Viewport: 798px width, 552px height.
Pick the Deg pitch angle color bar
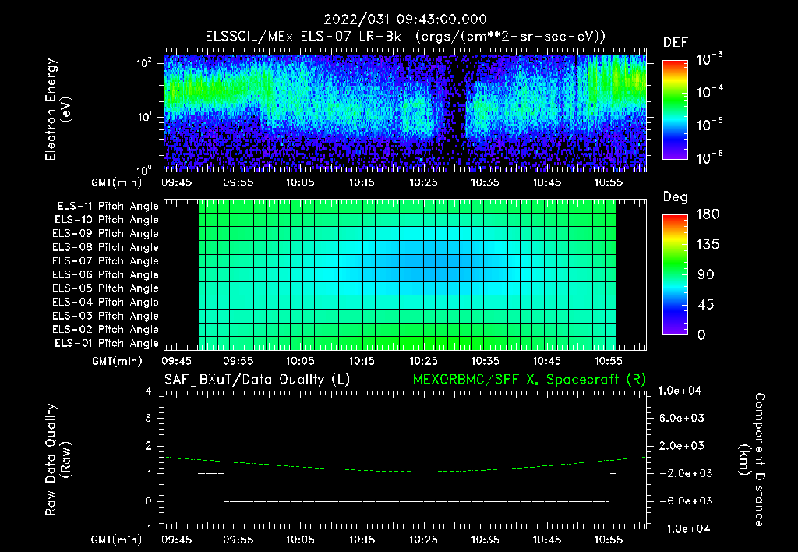pos(675,275)
